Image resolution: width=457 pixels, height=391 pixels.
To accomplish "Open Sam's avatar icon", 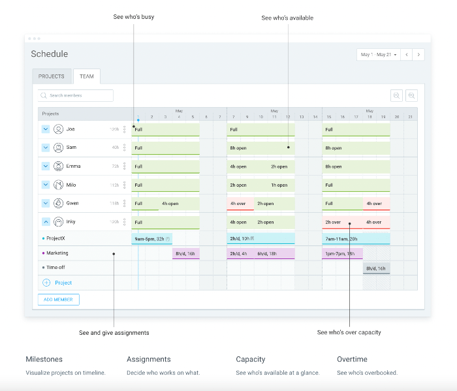I will click(x=58, y=148).
